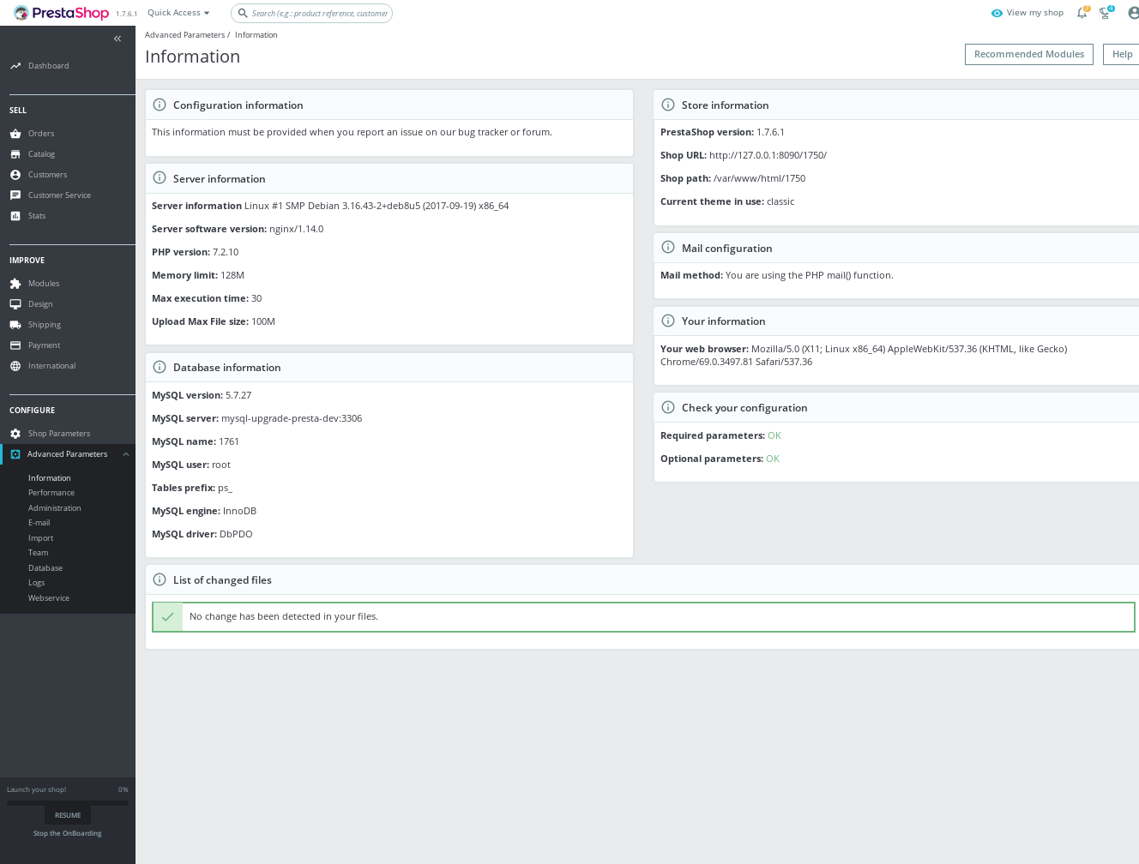Click info icon of Configuration information

pos(160,105)
